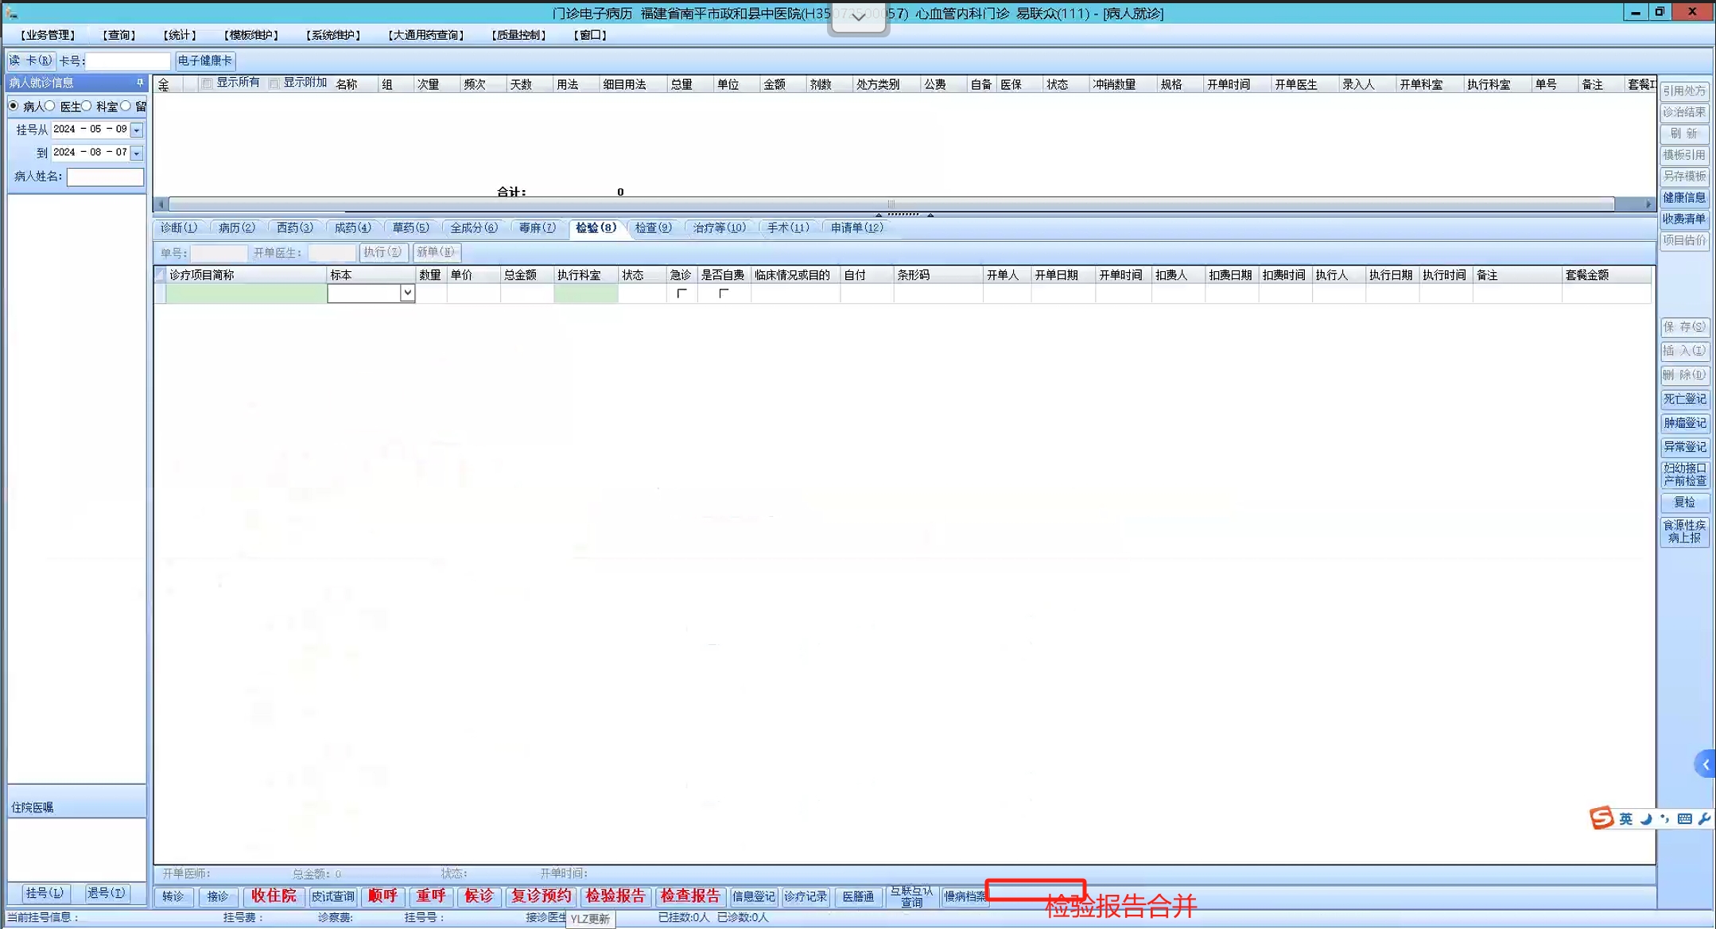Open Sogou wrench settings icon

point(1703,818)
